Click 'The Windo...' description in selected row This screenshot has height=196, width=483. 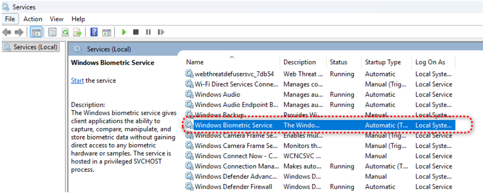click(x=302, y=125)
